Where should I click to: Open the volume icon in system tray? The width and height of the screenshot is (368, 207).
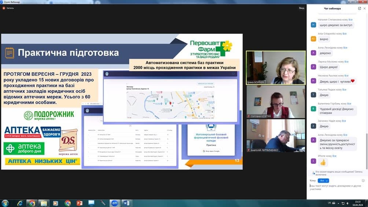tap(348, 203)
